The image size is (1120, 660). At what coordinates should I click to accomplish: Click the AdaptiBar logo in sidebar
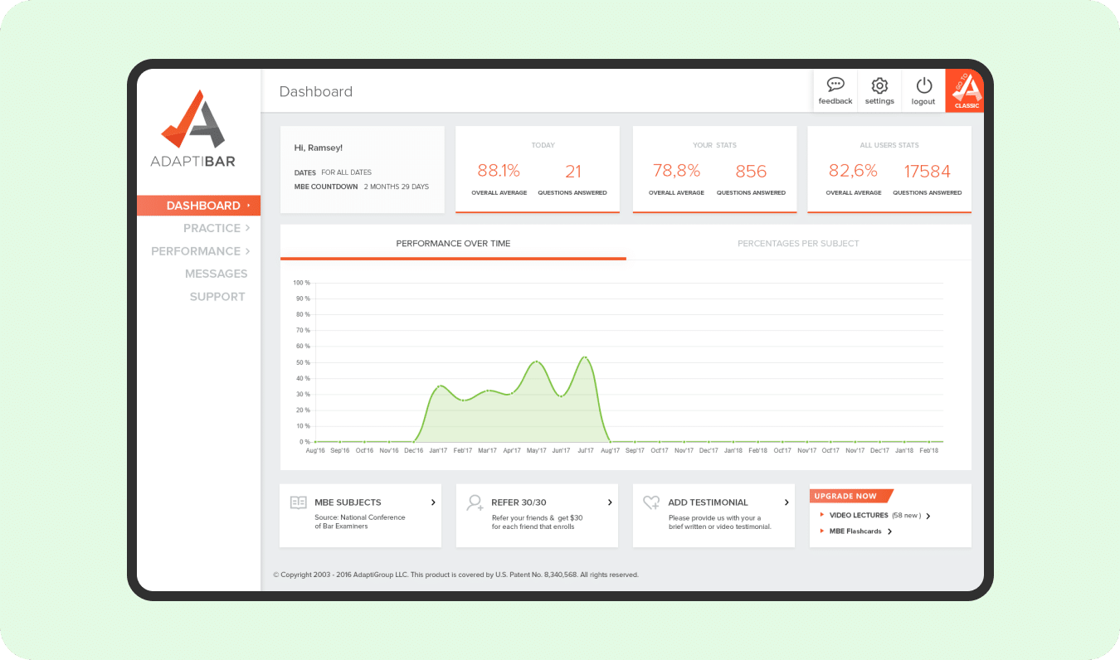tap(192, 129)
